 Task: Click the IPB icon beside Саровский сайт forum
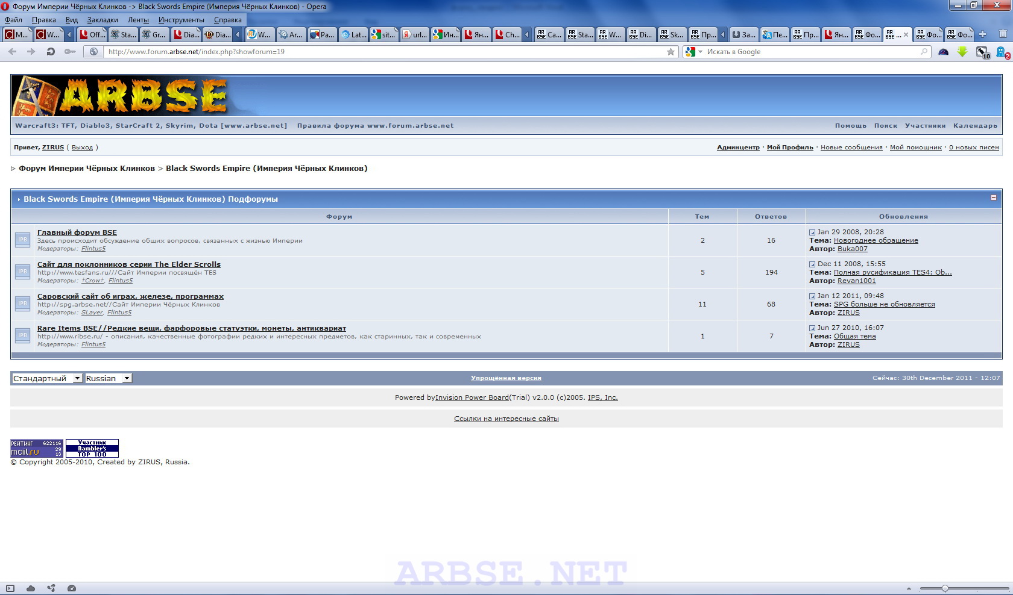click(x=22, y=304)
